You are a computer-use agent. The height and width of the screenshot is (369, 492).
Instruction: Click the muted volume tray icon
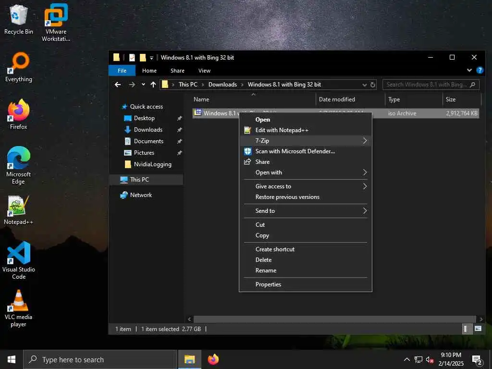tap(430, 359)
